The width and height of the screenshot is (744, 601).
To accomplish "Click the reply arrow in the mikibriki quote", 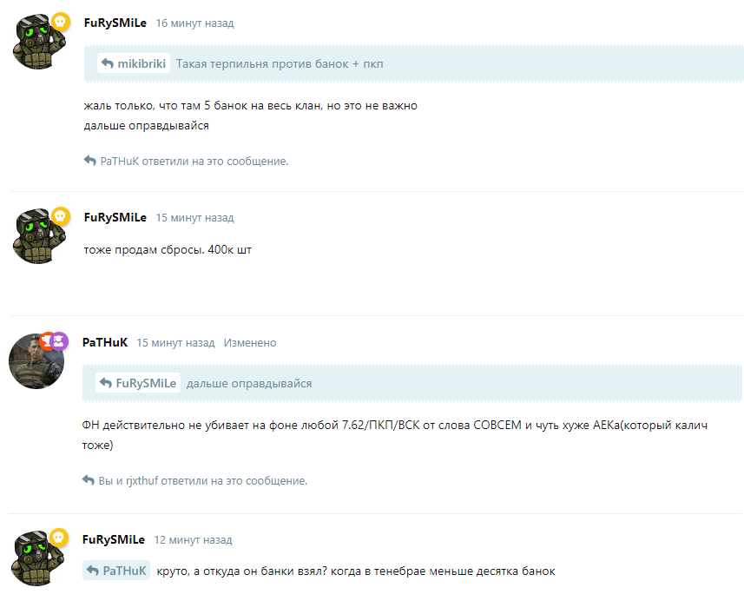I will 108,63.
